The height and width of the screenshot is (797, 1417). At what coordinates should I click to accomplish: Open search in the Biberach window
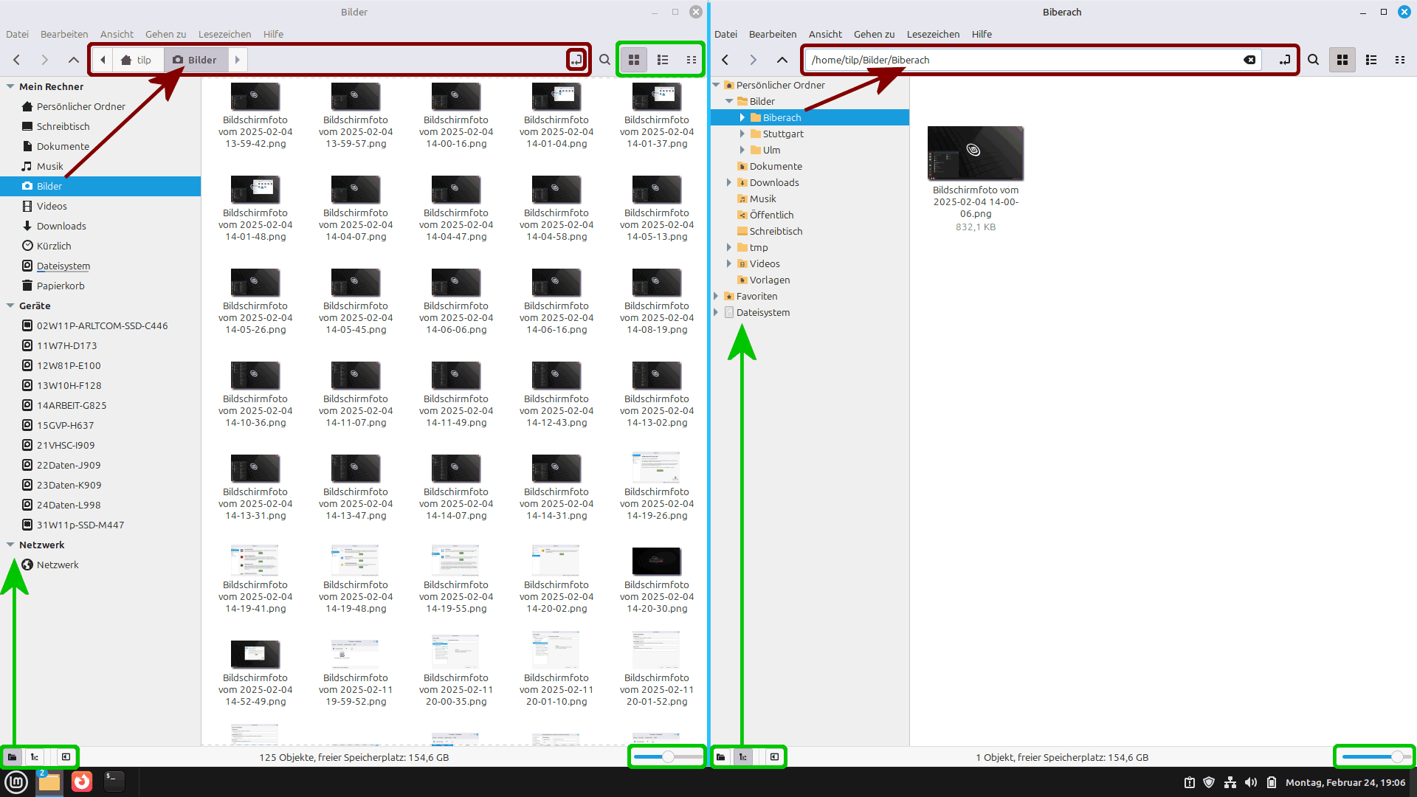pyautogui.click(x=1314, y=60)
